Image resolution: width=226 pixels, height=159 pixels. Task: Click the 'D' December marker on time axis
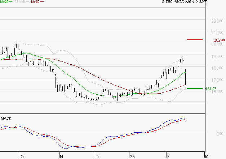(97, 156)
